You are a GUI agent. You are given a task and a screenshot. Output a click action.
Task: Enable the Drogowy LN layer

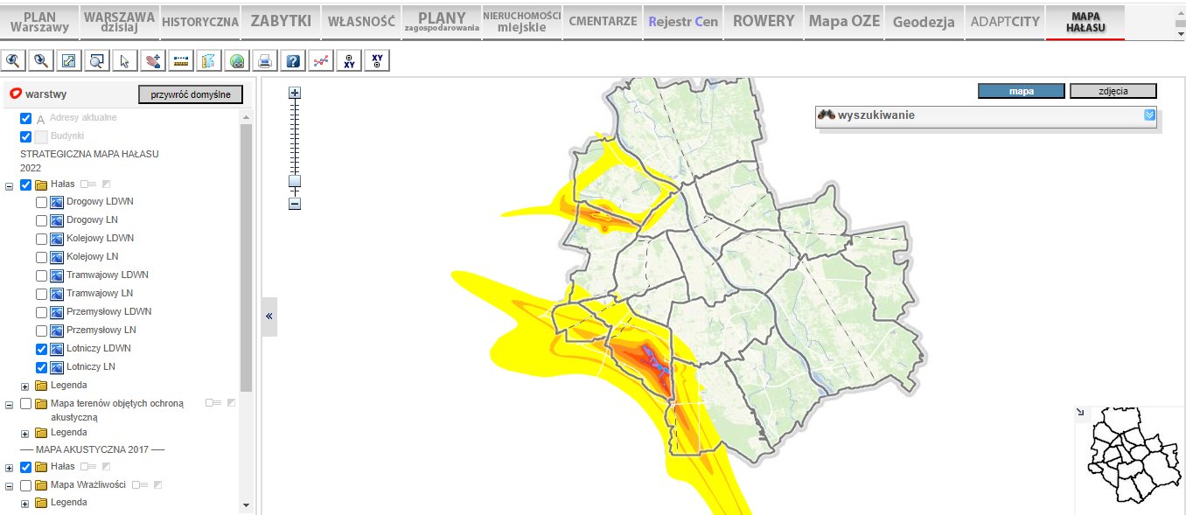coord(41,220)
